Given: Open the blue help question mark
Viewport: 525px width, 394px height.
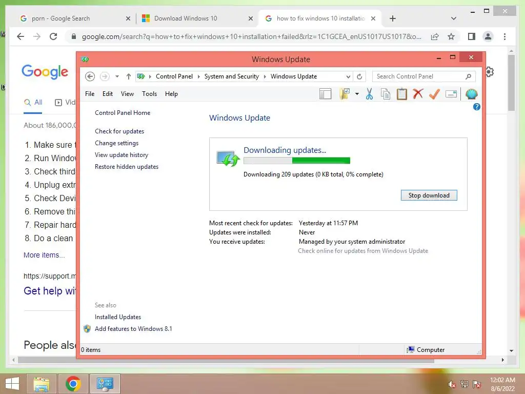Looking at the screenshot, I should (x=476, y=107).
